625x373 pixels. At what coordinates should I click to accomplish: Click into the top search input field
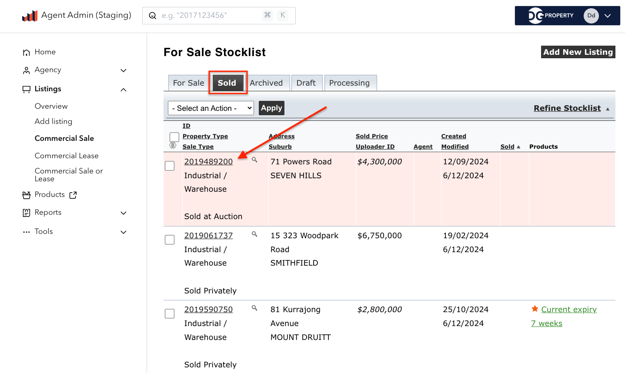[209, 16]
